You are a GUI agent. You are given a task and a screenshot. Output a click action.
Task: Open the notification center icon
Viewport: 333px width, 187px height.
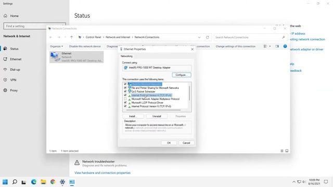(x=326, y=182)
